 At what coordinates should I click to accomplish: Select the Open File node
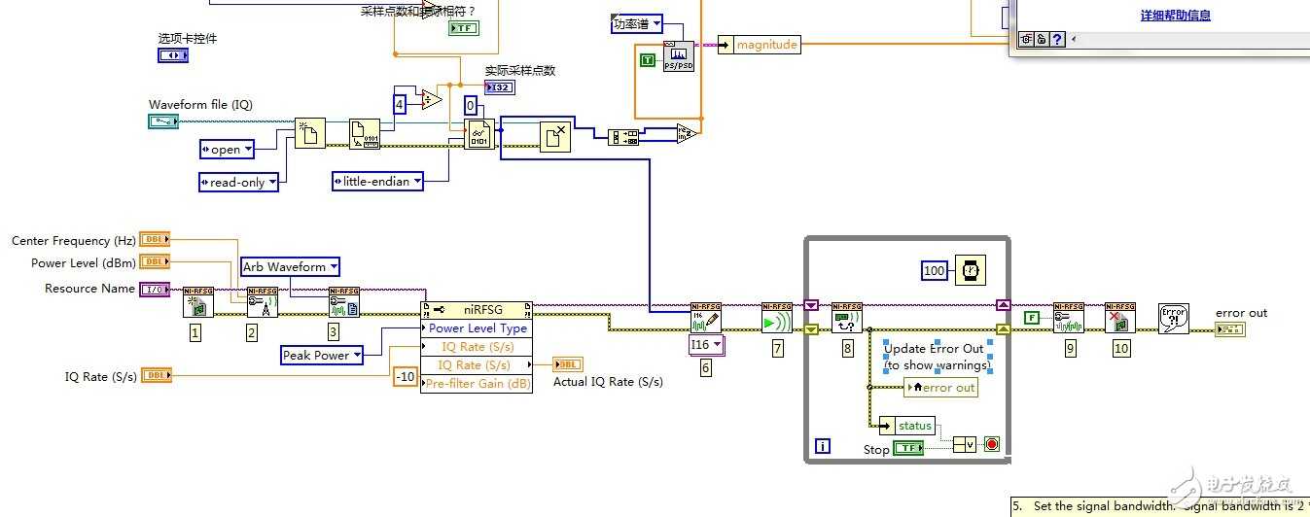click(310, 133)
